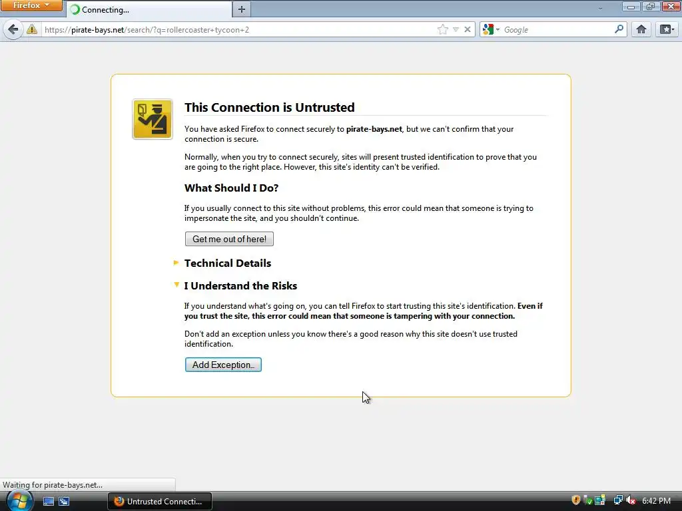Click the Windows Sidebar tray icon
Viewport: 682px width, 511px height.
[x=600, y=500]
